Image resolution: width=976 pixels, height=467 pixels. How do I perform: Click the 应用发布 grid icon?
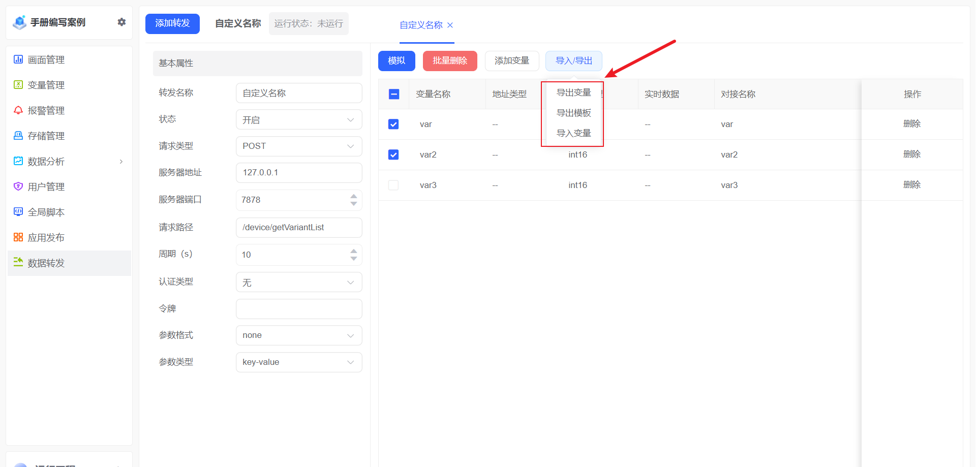pos(18,237)
